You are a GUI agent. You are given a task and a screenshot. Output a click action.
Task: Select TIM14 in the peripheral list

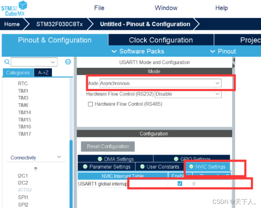[x=25, y=113]
